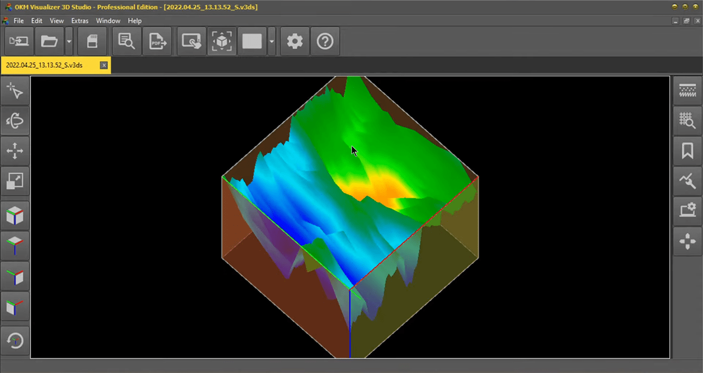The height and width of the screenshot is (373, 703).
Task: Export the scan to PDF
Action: pyautogui.click(x=158, y=41)
